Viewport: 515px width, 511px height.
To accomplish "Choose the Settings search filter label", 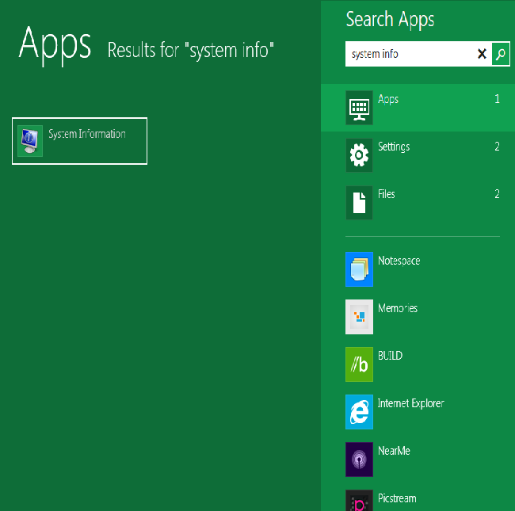I will tap(394, 147).
